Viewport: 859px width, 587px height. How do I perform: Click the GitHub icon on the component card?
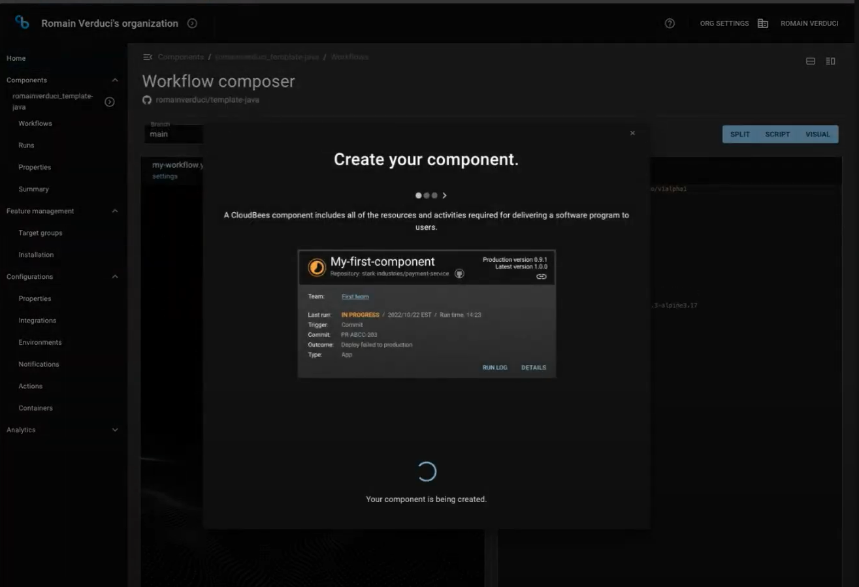459,274
